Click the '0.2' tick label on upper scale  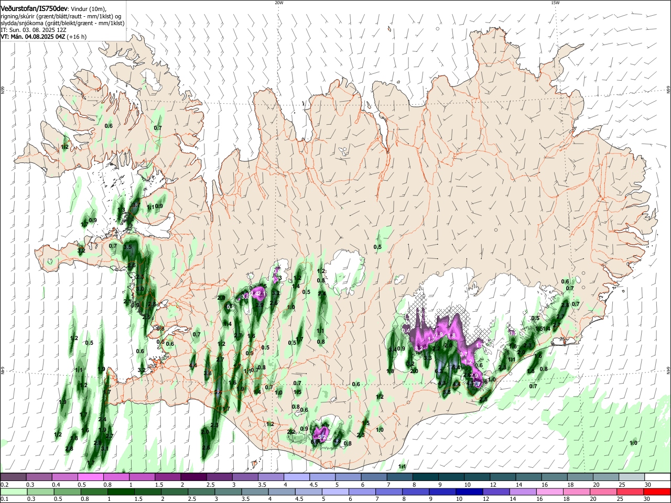click(x=4, y=485)
